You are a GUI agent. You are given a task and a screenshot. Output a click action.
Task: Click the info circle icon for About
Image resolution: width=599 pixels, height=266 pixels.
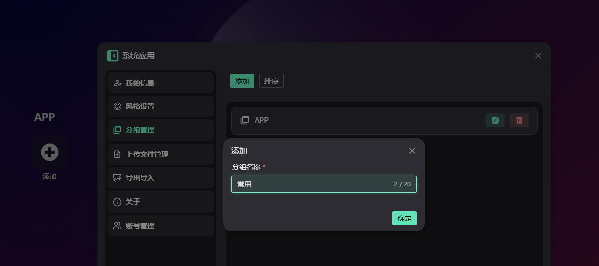(x=117, y=202)
